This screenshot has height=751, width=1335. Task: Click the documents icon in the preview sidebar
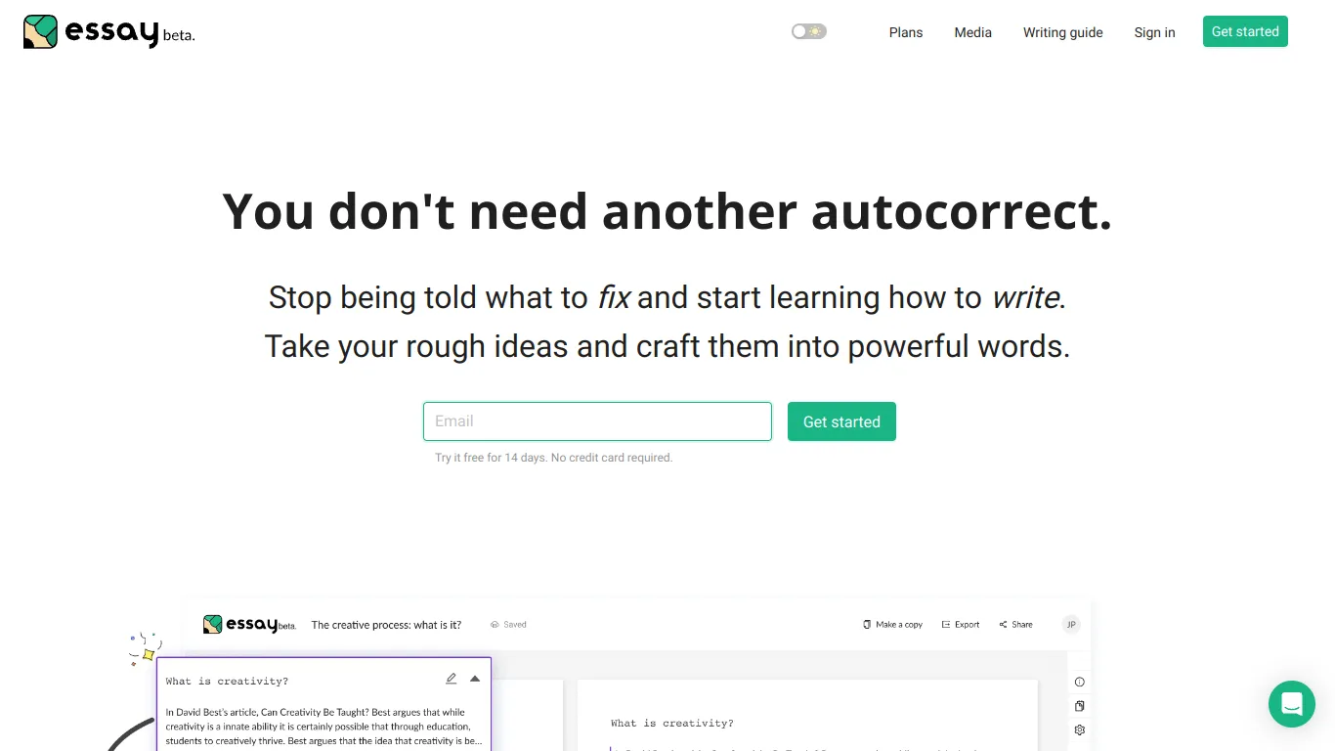pyautogui.click(x=1080, y=706)
